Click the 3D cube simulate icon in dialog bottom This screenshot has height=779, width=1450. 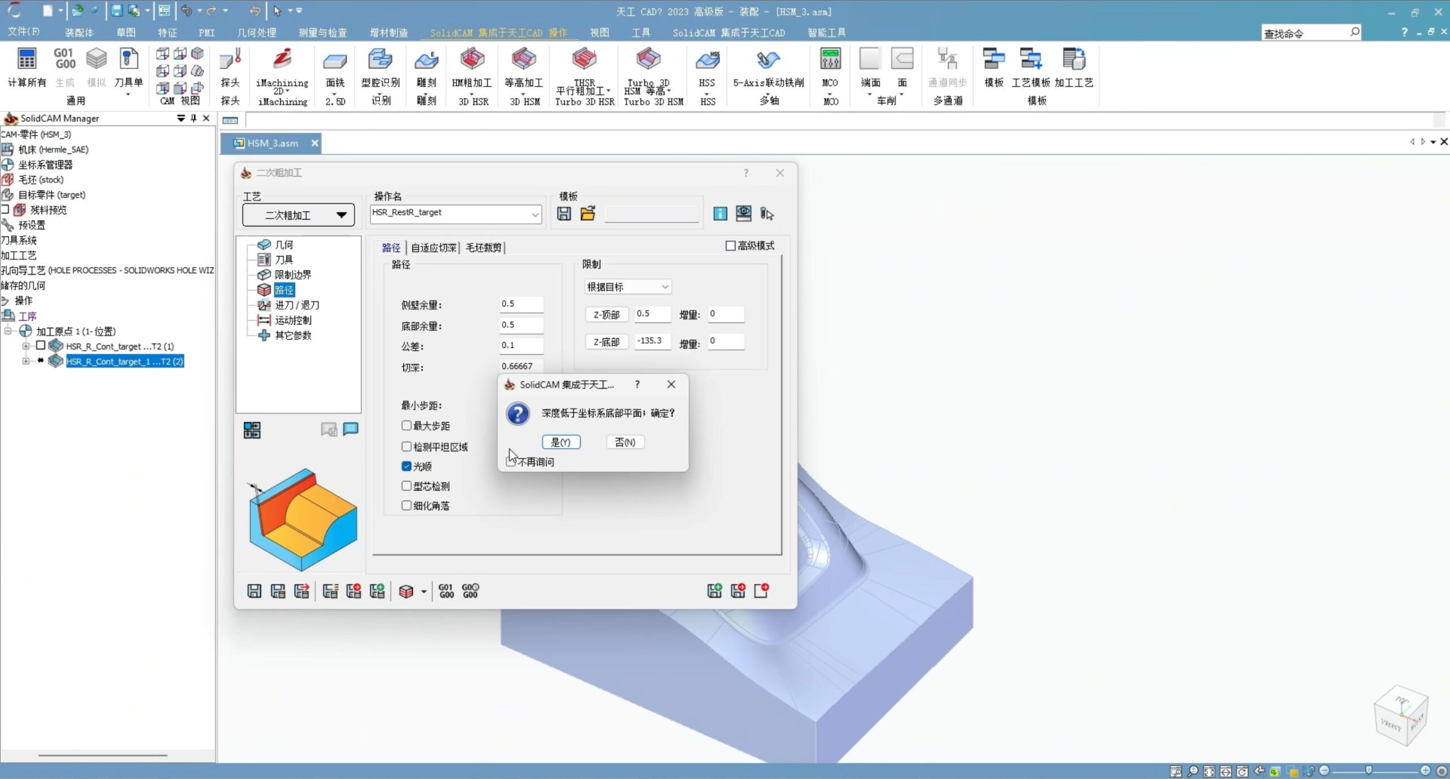406,592
